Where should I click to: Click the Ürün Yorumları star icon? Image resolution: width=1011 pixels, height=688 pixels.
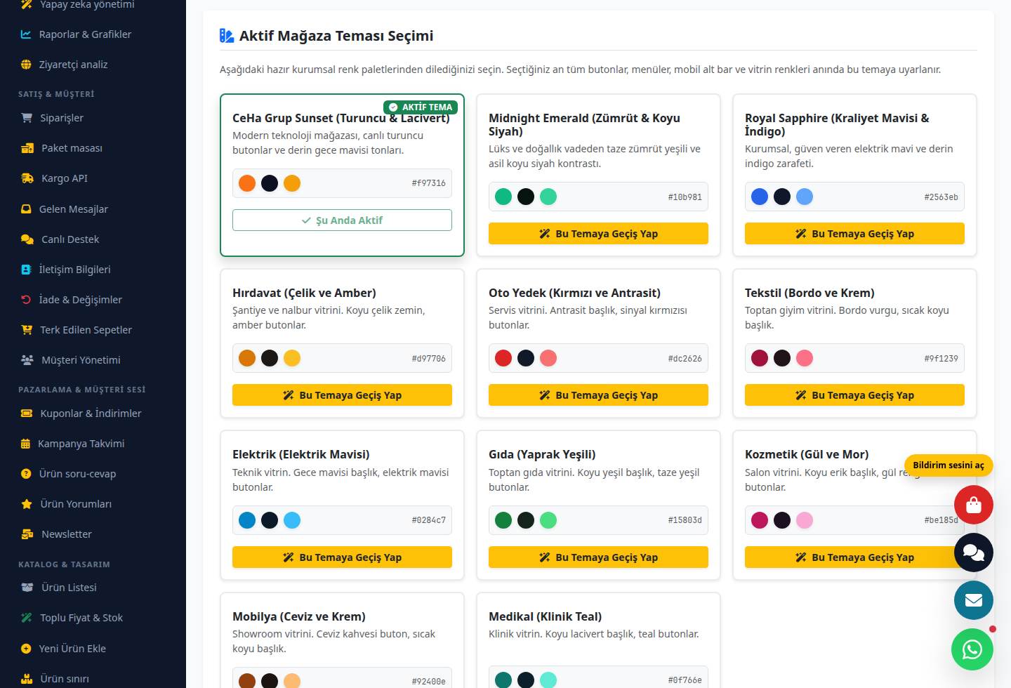pyautogui.click(x=27, y=504)
